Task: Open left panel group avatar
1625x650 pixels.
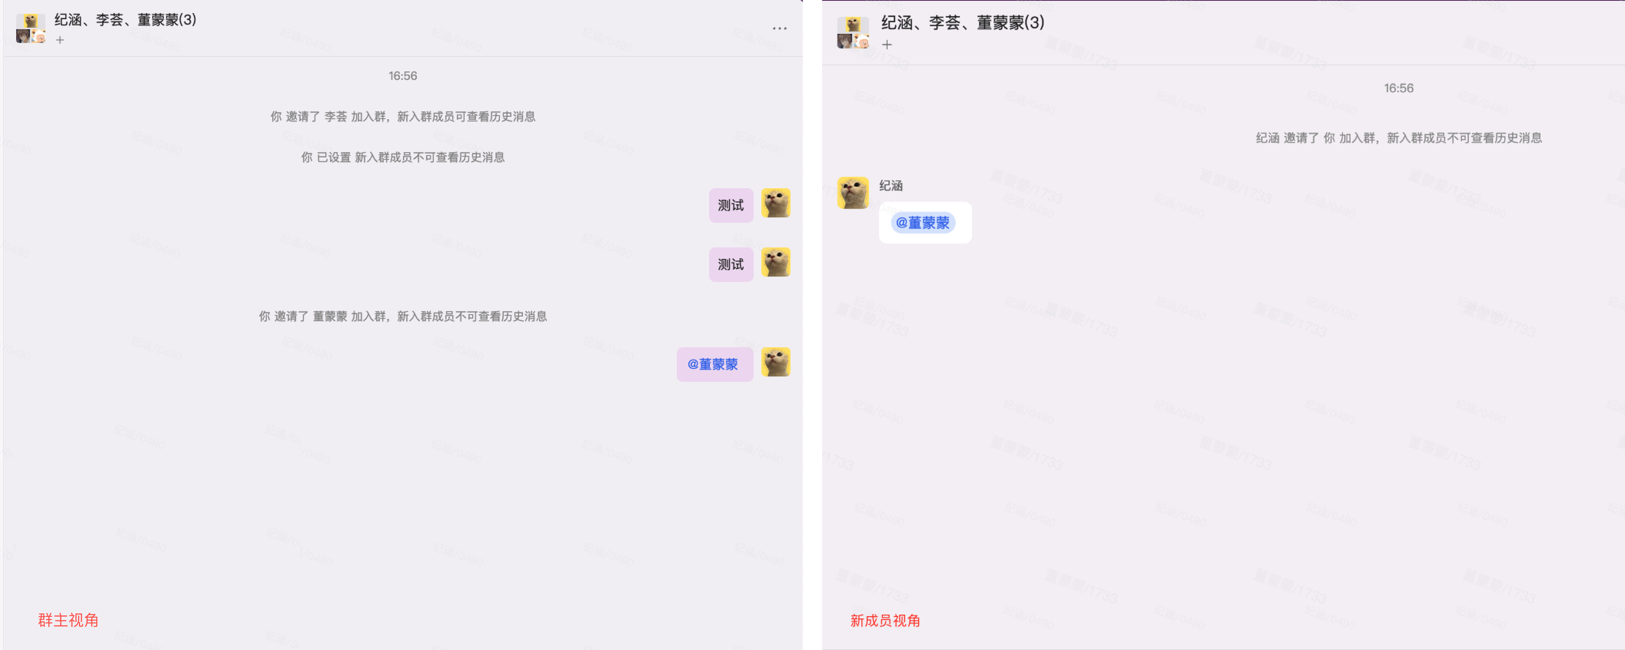Action: coord(31,28)
